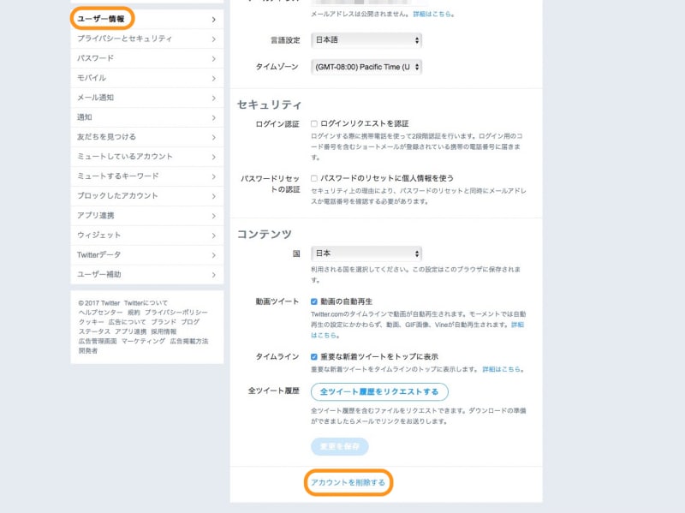Image resolution: width=685 pixels, height=513 pixels.
Task: Open the パスワード settings section
Action: click(94, 57)
